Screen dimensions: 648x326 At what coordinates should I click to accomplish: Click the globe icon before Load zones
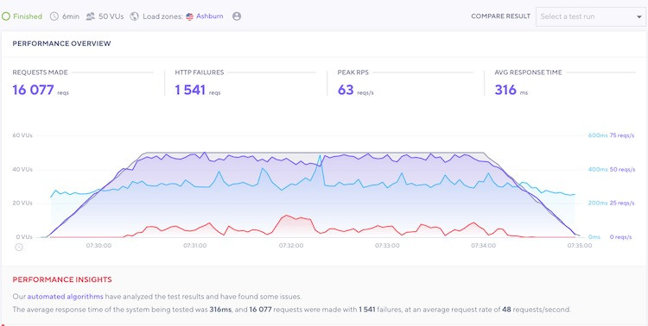[x=134, y=16]
